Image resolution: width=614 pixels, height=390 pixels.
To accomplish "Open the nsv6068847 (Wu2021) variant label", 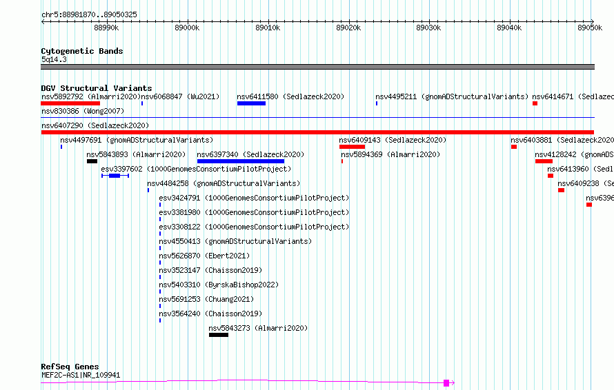I will coord(180,96).
